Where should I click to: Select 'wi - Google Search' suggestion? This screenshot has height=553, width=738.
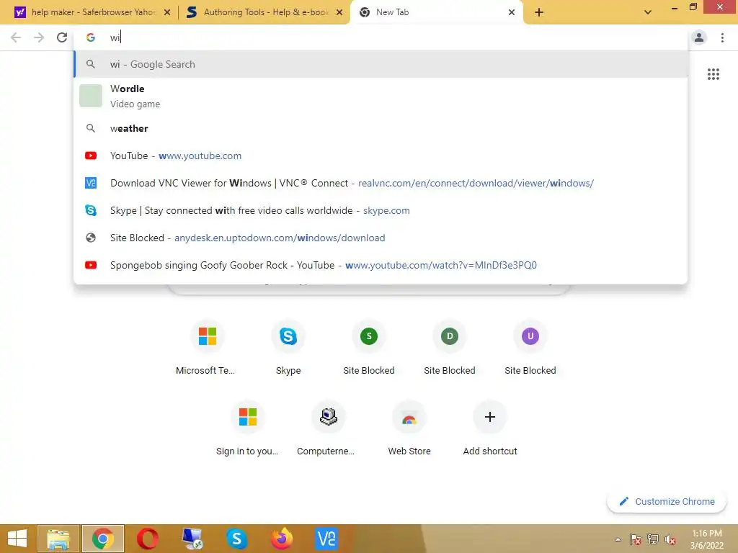[381, 64]
